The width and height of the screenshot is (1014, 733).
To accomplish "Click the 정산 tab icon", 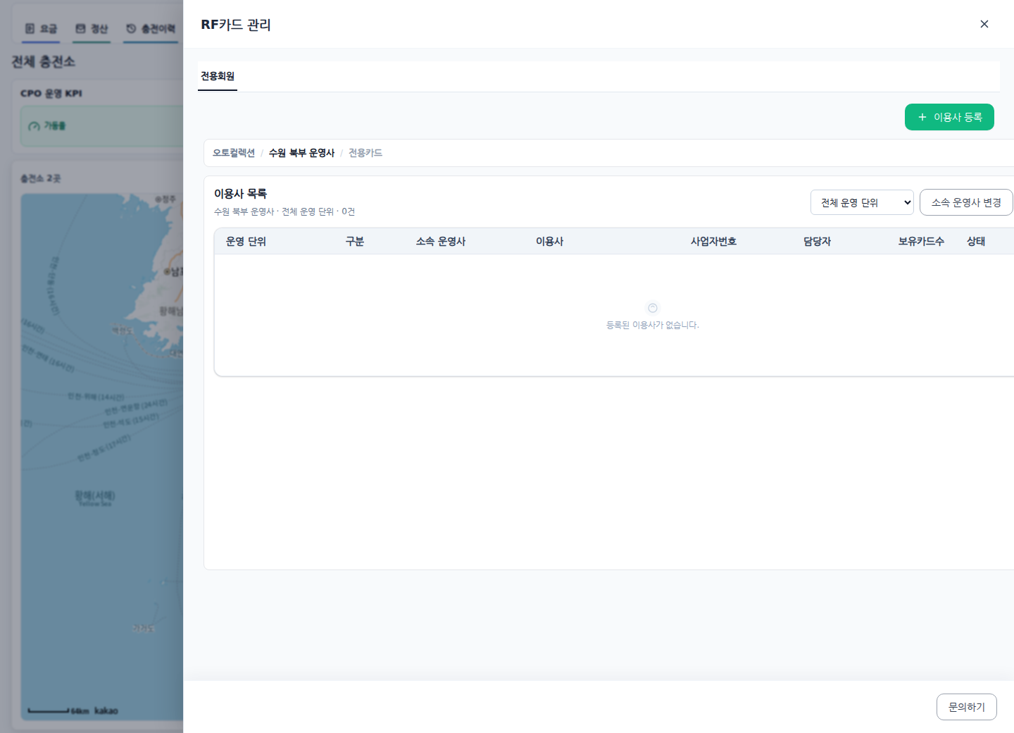I will (80, 29).
